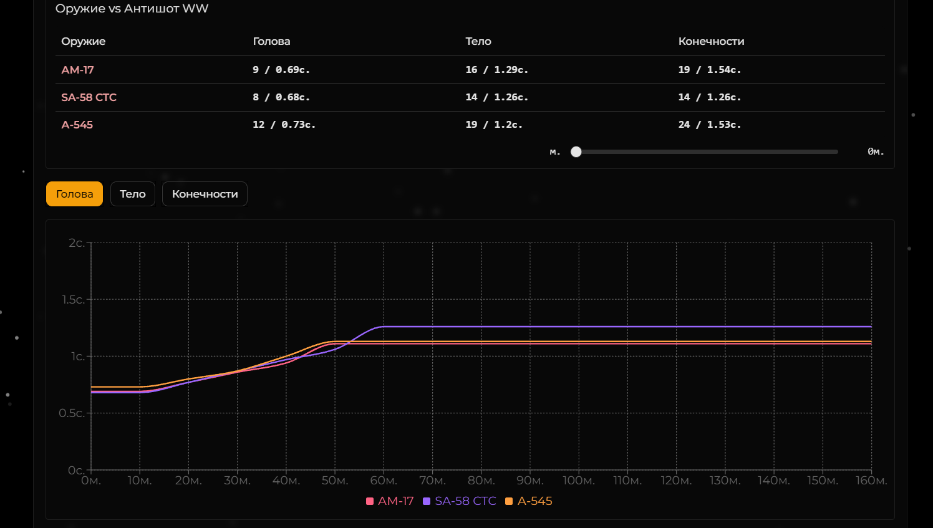
Task: Click the Оружие column header
Action: click(x=83, y=41)
